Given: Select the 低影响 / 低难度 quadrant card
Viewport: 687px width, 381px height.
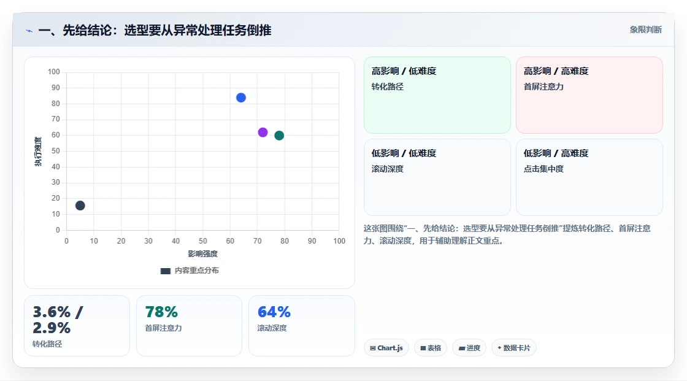Looking at the screenshot, I should pyautogui.click(x=437, y=177).
